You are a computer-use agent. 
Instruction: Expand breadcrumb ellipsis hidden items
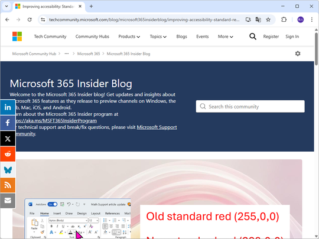(67, 54)
